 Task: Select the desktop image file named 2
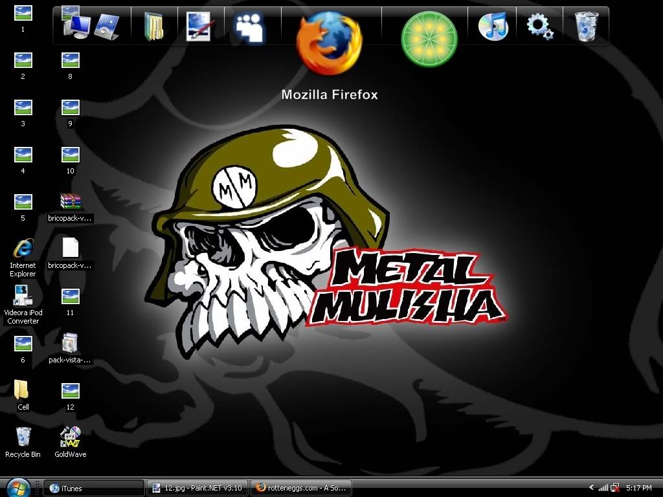click(23, 66)
